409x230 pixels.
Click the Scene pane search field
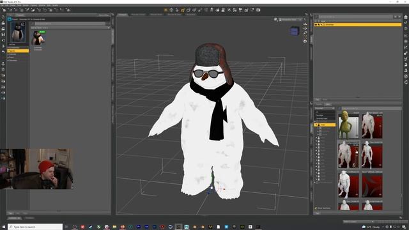pyautogui.click(x=355, y=17)
